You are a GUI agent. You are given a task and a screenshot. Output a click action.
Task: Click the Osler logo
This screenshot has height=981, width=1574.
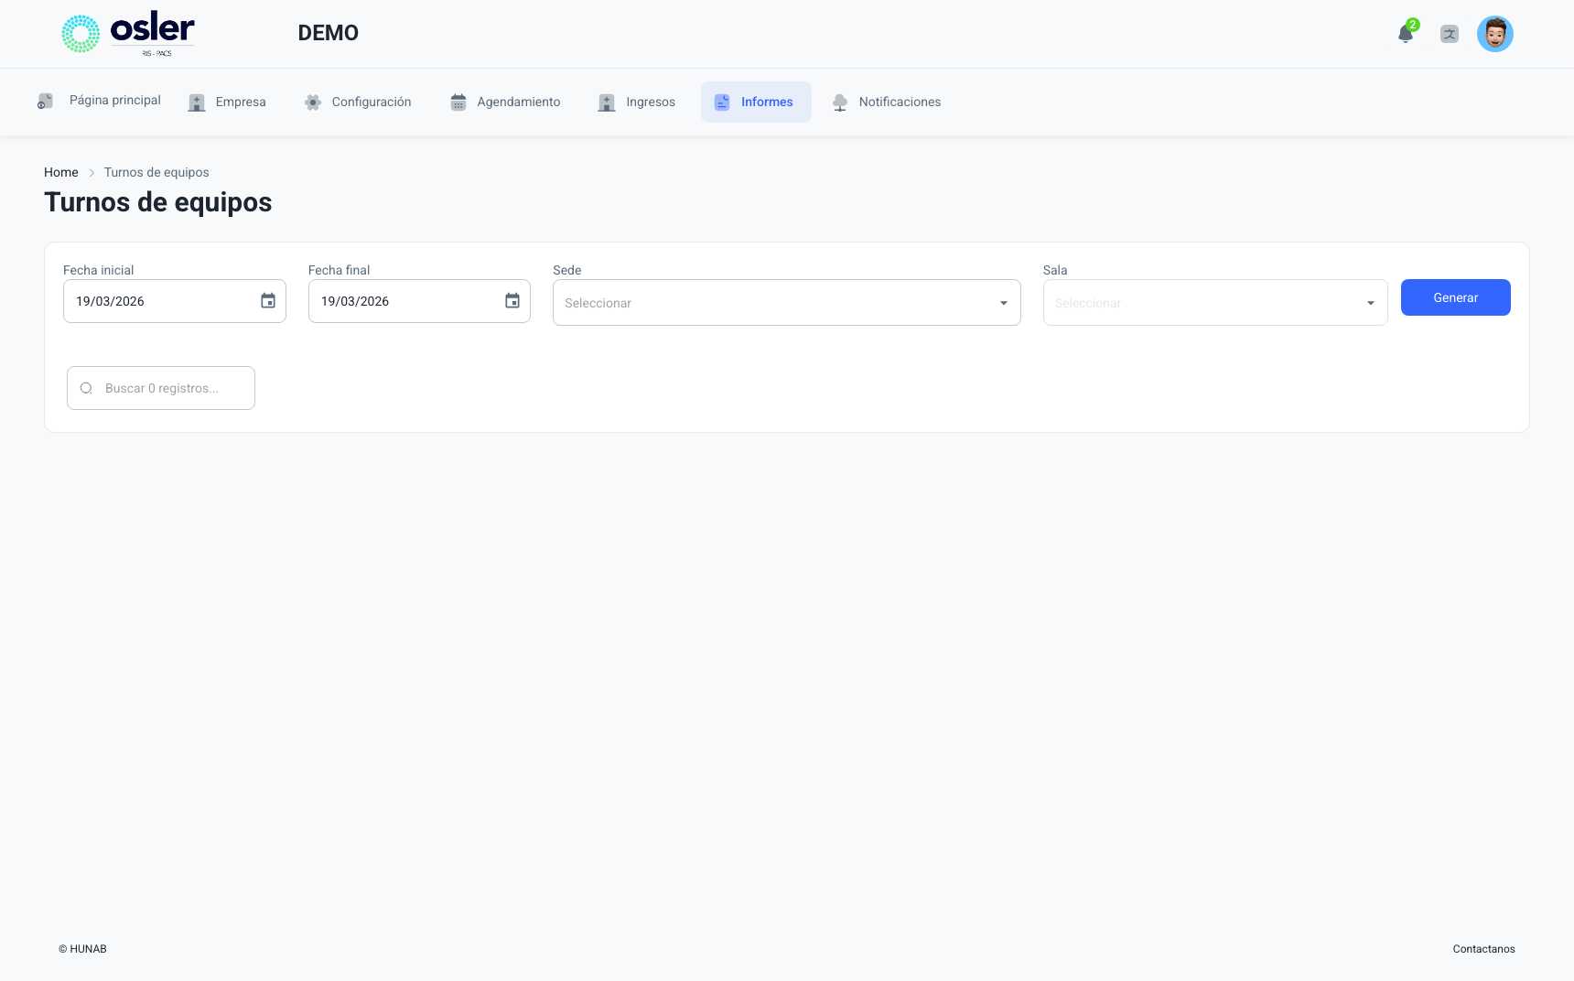point(128,34)
